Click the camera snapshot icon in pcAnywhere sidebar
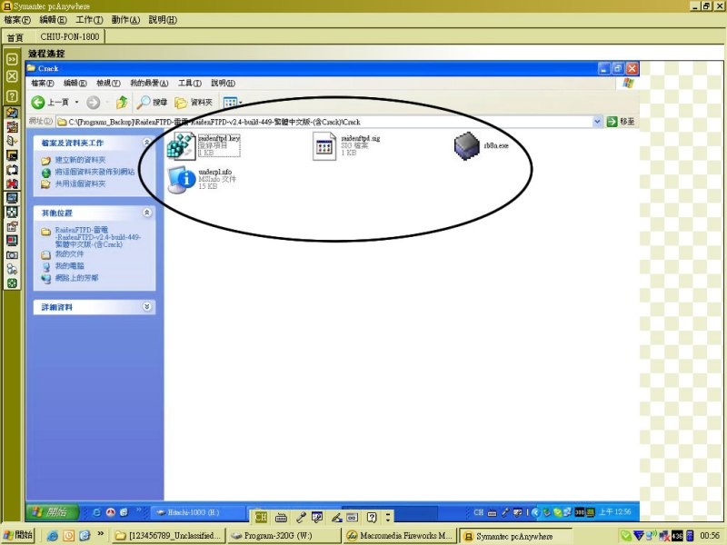Viewport: 727px width, 545px height. tap(12, 255)
